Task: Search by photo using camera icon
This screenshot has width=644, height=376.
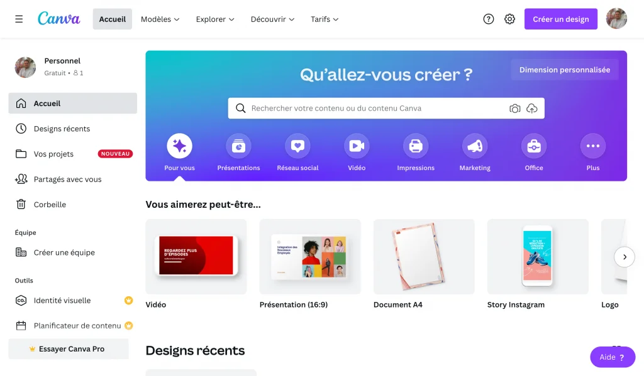Action: [514, 108]
